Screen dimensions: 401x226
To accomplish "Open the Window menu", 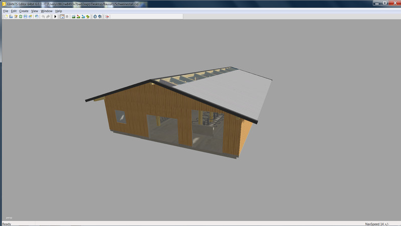I will [46, 11].
